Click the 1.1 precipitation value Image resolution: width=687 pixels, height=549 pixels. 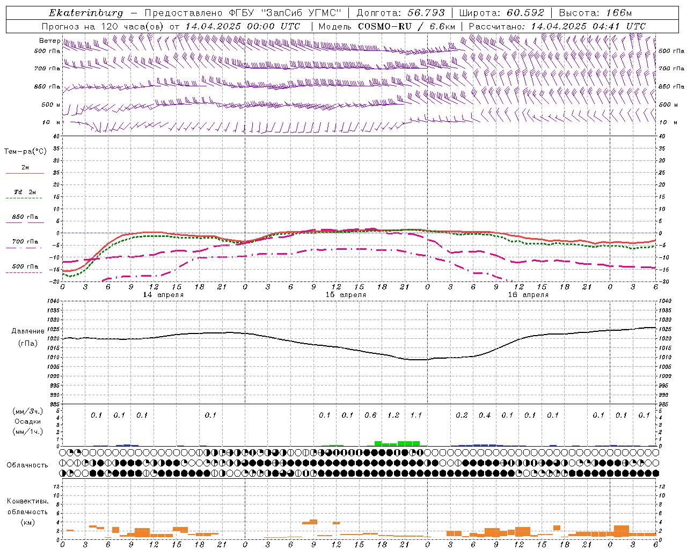coord(416,415)
